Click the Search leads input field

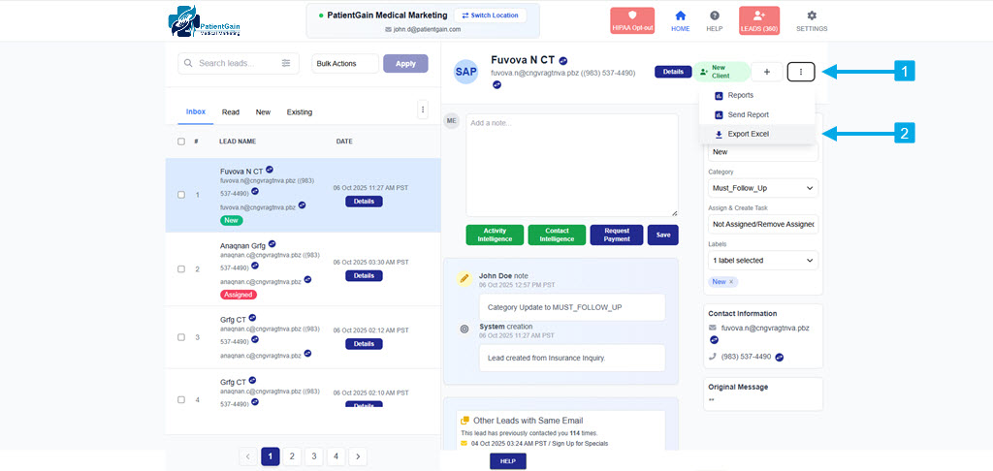pos(239,63)
